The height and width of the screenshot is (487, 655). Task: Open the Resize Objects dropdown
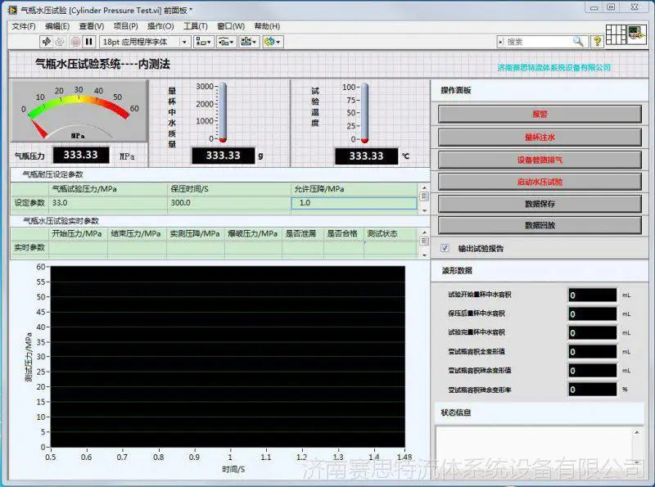[x=249, y=42]
